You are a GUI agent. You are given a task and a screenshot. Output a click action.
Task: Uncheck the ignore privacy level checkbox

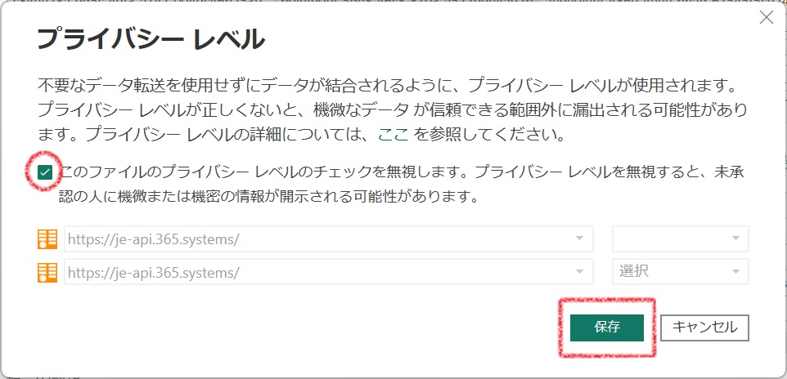click(x=46, y=173)
